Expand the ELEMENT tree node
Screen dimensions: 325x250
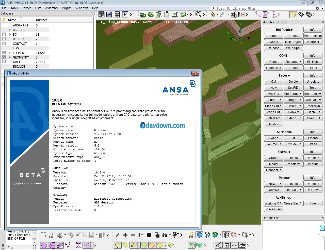point(10,53)
